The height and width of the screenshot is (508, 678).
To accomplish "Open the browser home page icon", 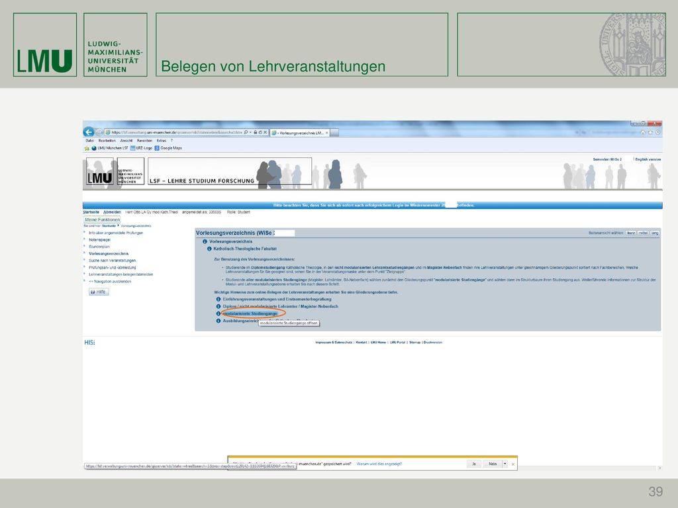I will click(643, 132).
